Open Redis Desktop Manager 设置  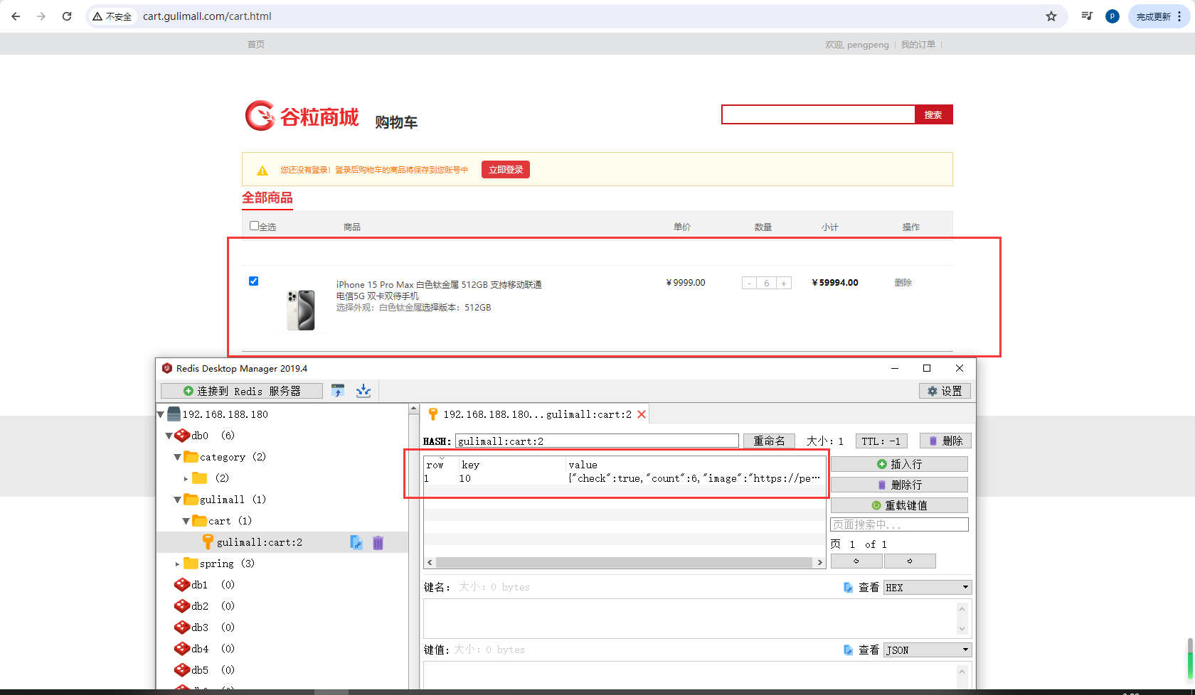pos(945,391)
